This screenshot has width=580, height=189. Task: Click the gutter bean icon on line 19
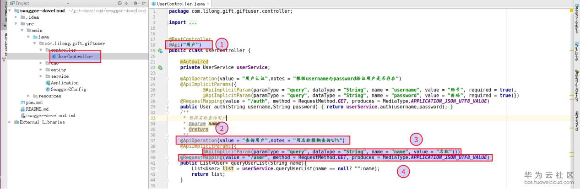(160, 51)
